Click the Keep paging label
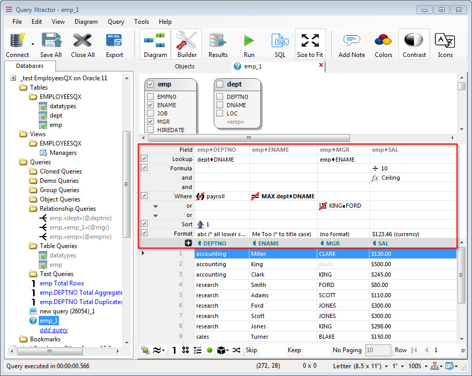Image resolution: width=472 pixels, height=376 pixels. [x=294, y=350]
